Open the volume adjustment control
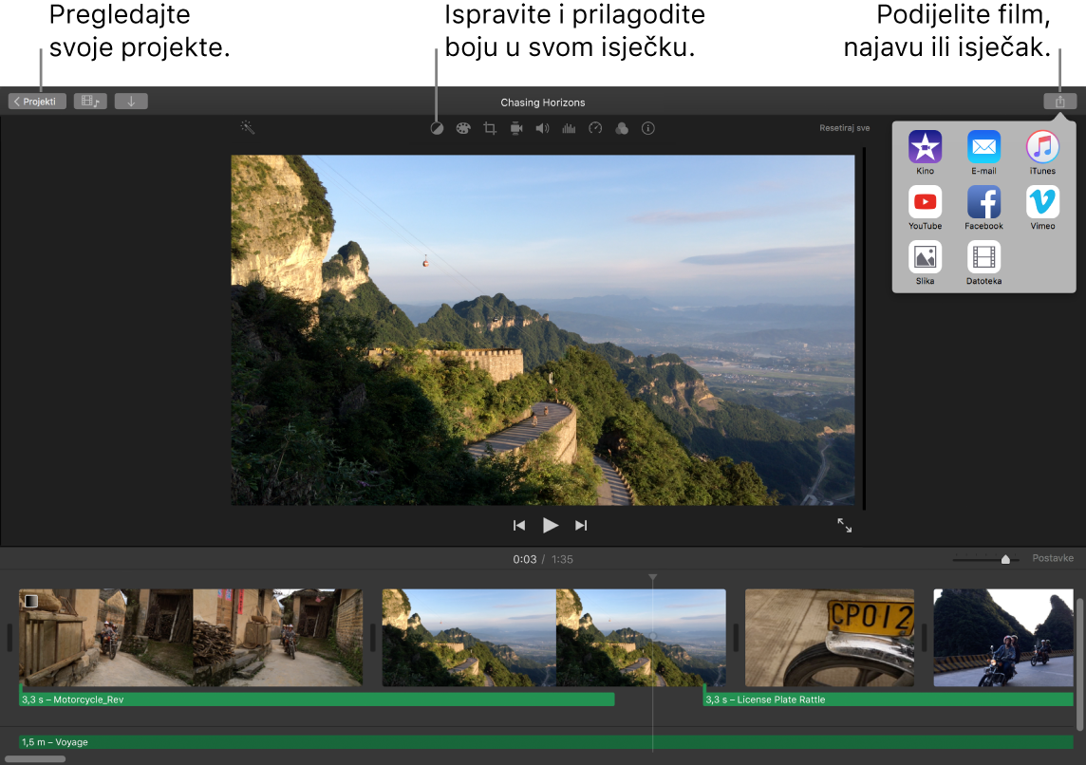1086x765 pixels. [542, 127]
